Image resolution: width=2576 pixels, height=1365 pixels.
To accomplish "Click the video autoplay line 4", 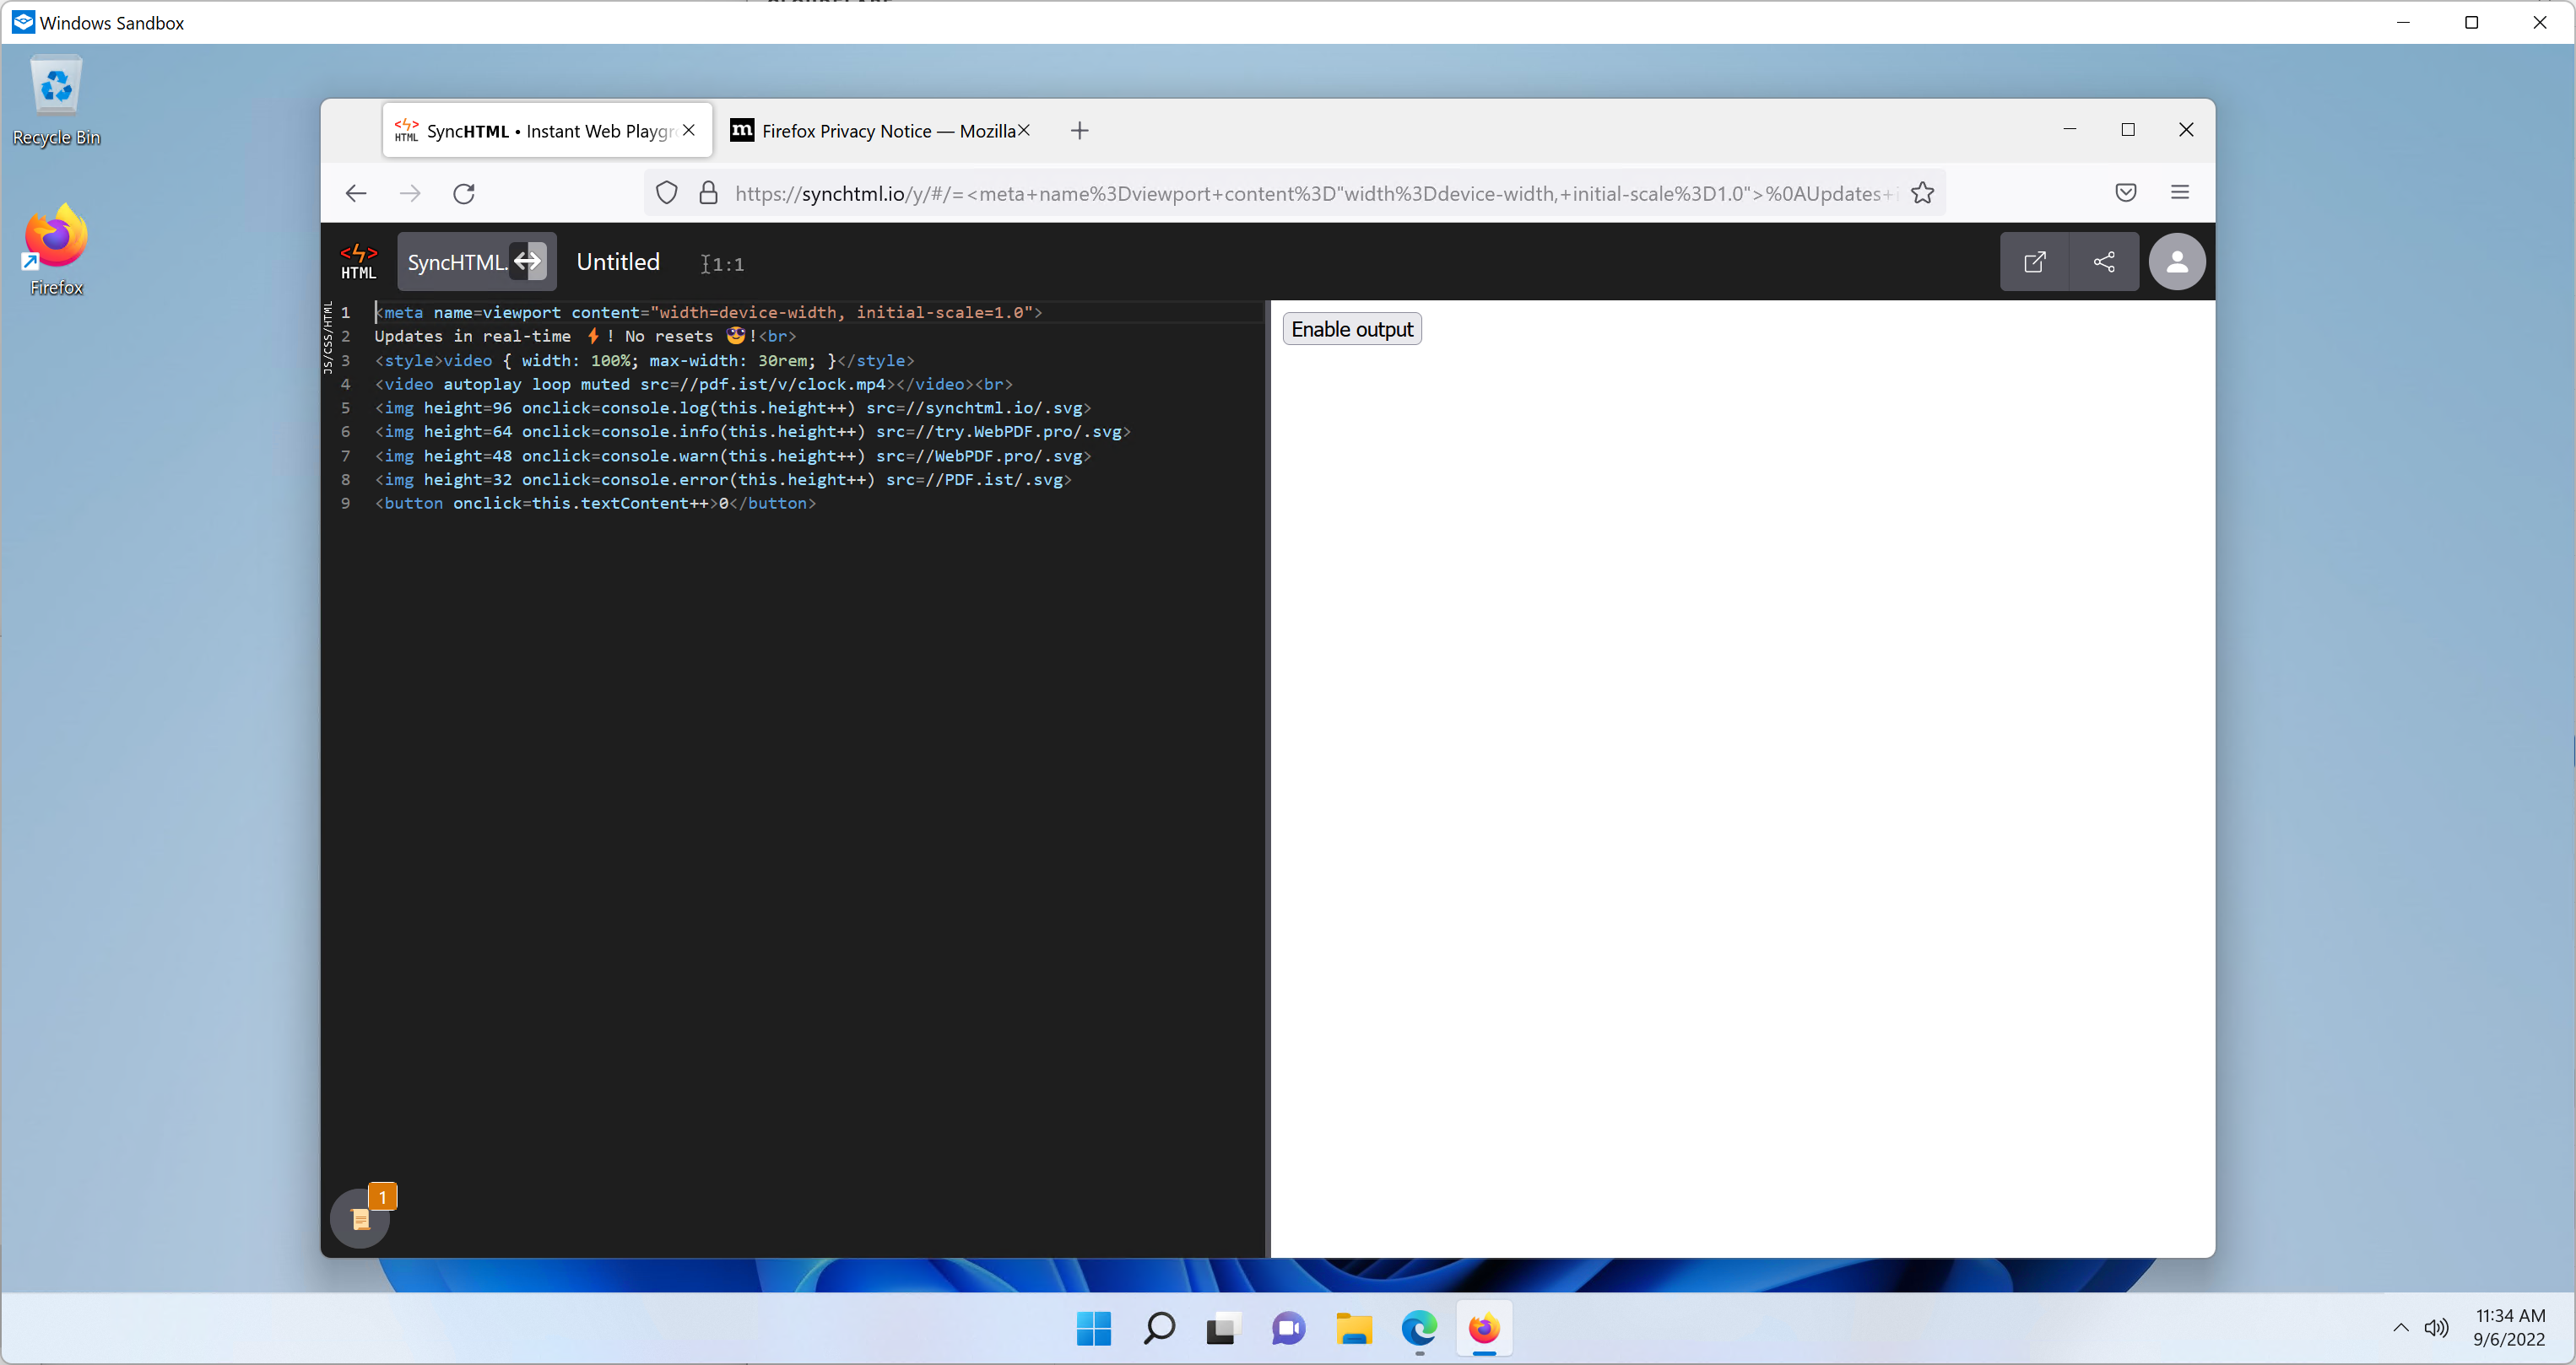I will tap(693, 385).
